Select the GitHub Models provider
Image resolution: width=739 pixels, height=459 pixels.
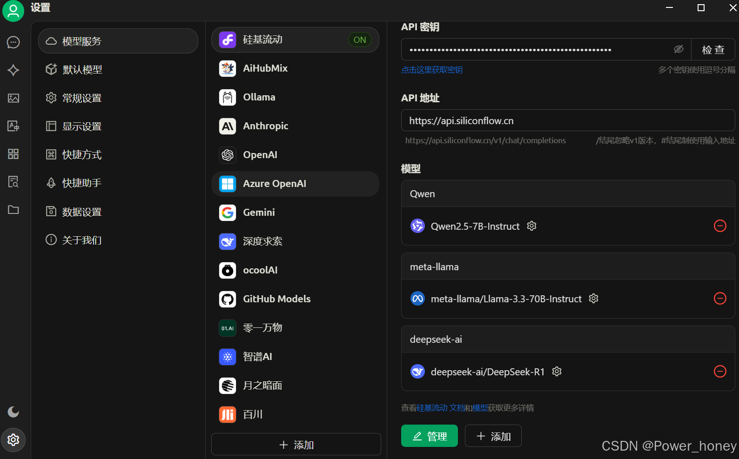(295, 299)
